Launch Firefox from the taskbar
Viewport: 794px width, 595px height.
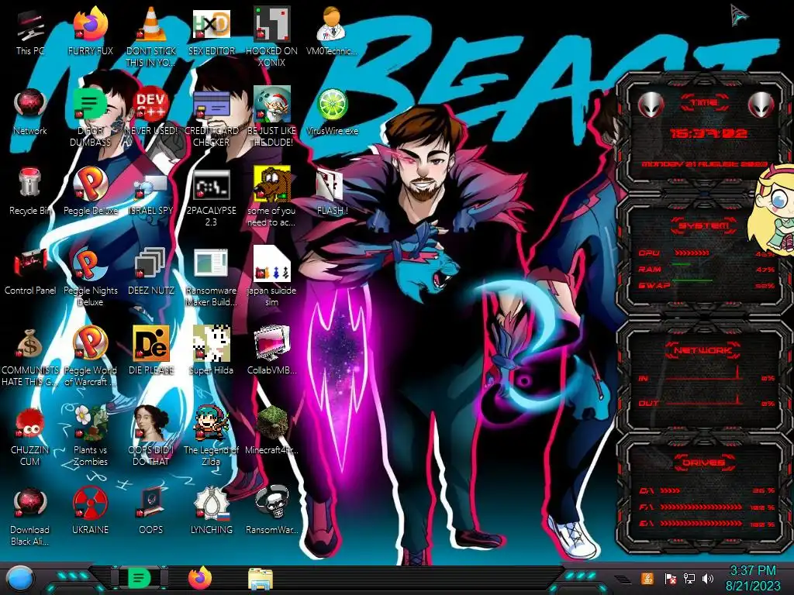[200, 578]
